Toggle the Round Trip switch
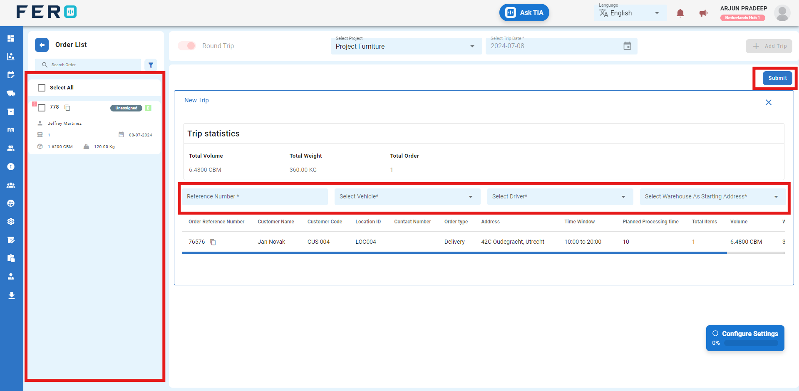 click(187, 46)
